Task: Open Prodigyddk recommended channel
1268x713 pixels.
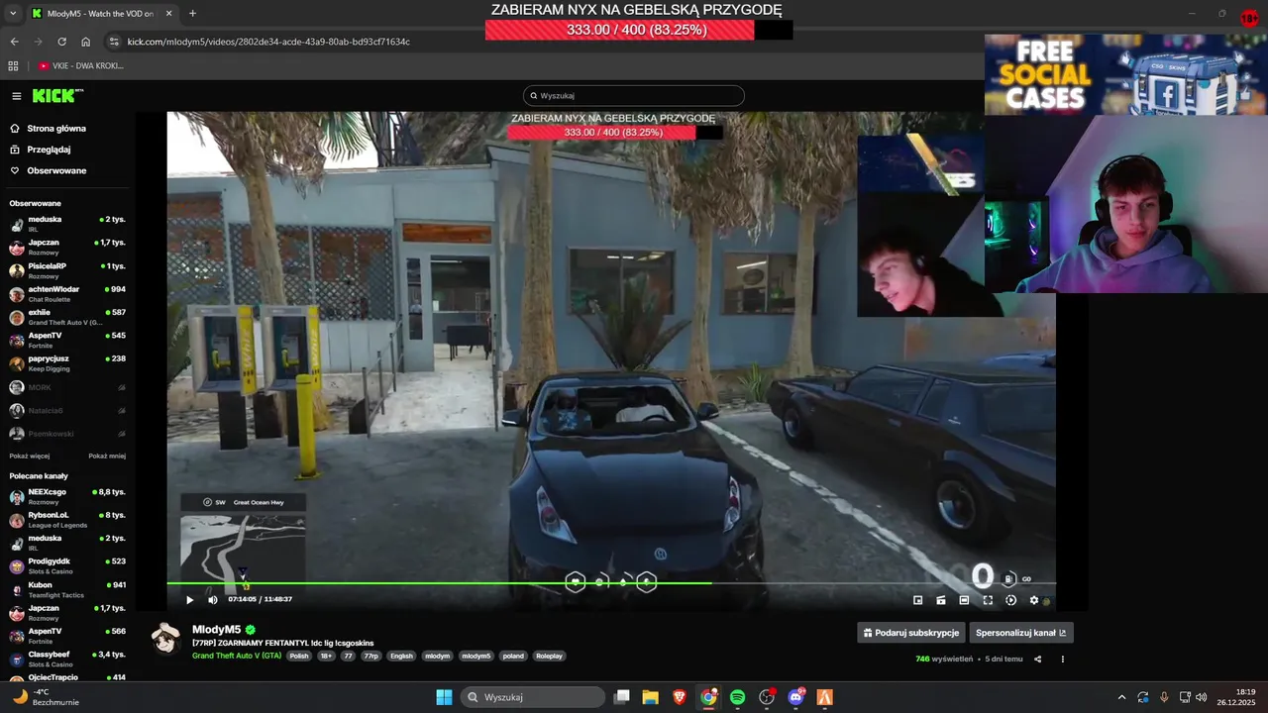Action: point(67,565)
